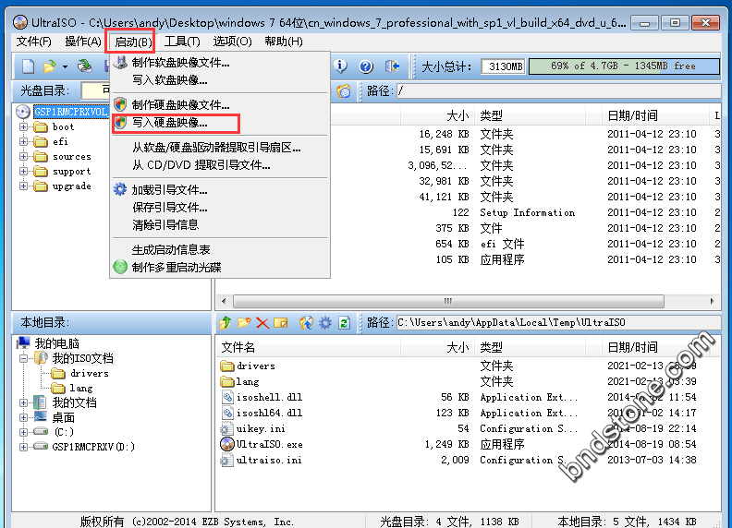
Task: Click the green Refresh icon in local toolbar
Action: [x=345, y=322]
